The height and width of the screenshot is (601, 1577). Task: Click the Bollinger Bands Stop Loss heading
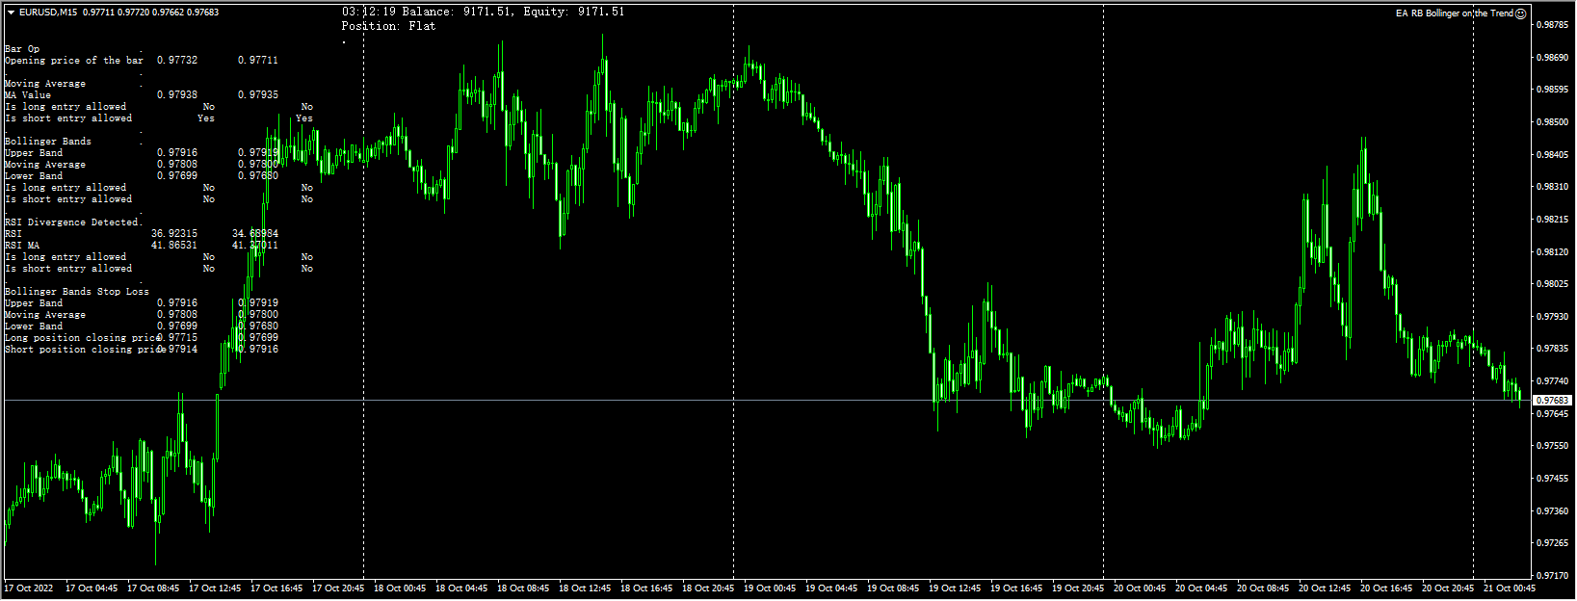tap(77, 292)
